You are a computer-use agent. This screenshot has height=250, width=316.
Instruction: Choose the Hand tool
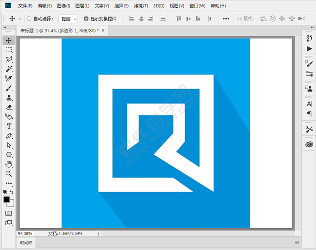(9, 164)
